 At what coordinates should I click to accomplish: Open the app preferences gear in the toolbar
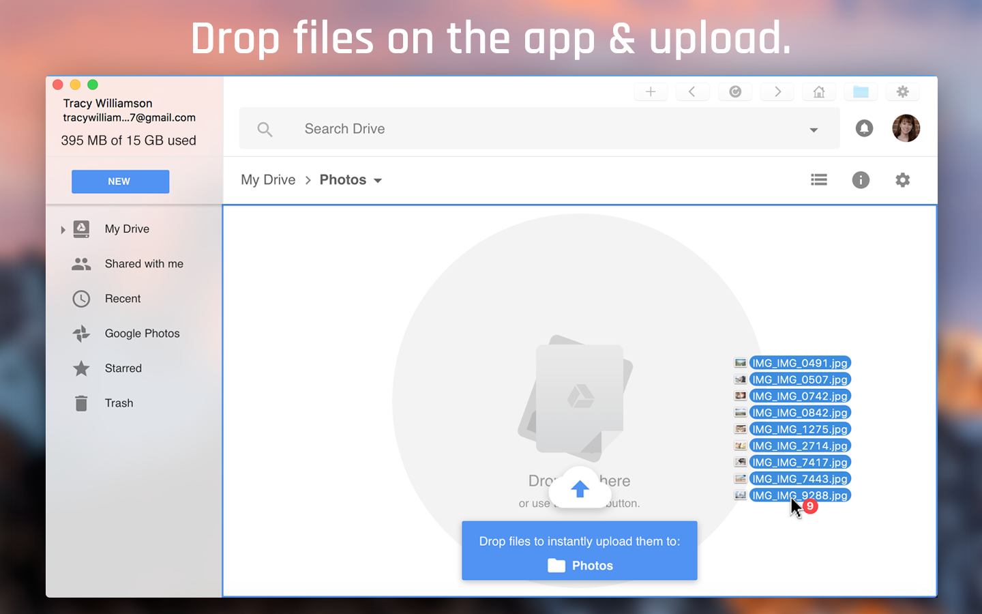pos(902,91)
